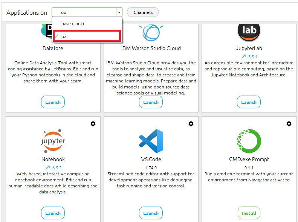Click Notebook version 6.5.2 link
This screenshot has width=298, height=222.
tap(57, 168)
